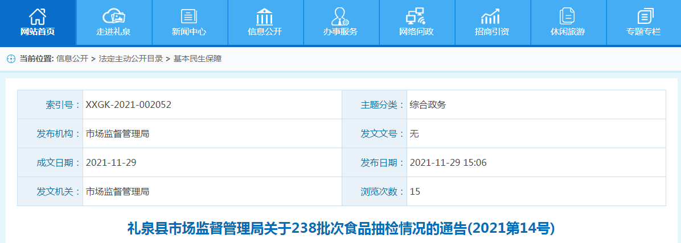
Task: Select the 信息公开 navigation label
Action: (x=265, y=32)
